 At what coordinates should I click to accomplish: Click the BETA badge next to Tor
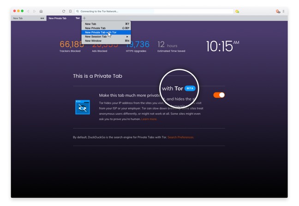pos(190,88)
